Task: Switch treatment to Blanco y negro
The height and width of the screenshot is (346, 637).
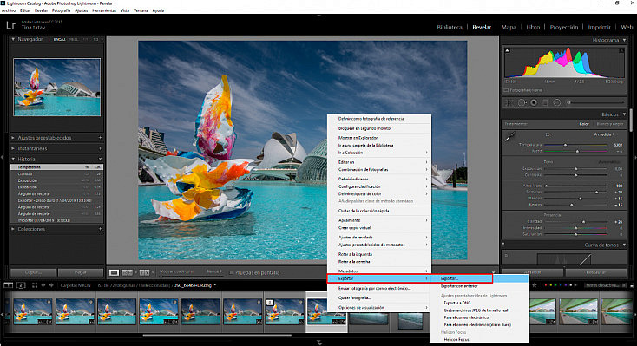Action: pos(610,124)
